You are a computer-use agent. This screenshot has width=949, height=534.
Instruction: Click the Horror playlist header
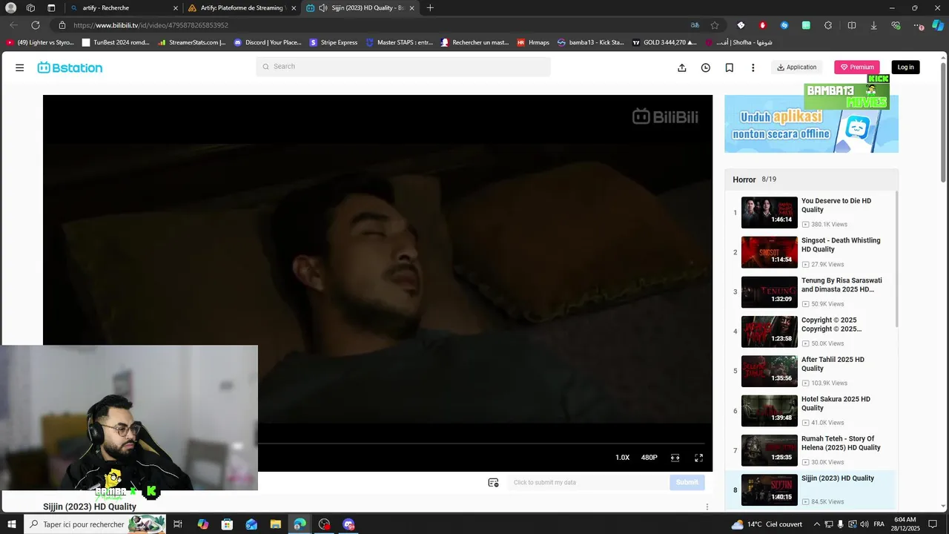(x=811, y=179)
